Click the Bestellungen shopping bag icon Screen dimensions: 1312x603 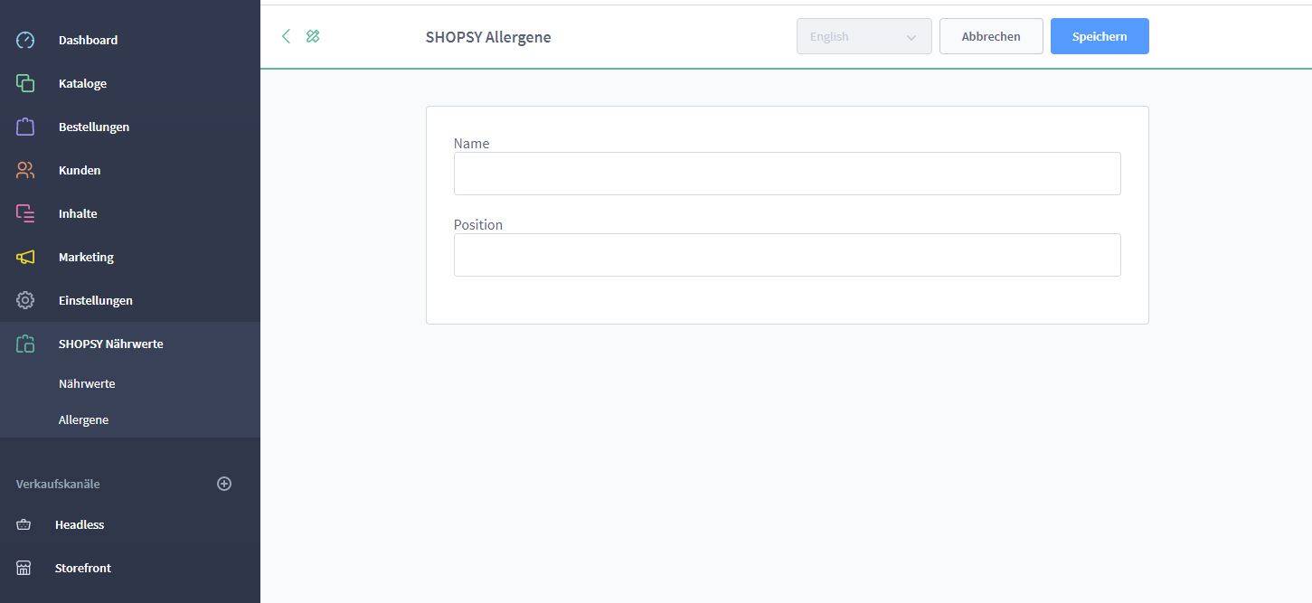25,127
